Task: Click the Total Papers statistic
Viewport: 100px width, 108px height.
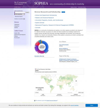Action: [x=43, y=95]
